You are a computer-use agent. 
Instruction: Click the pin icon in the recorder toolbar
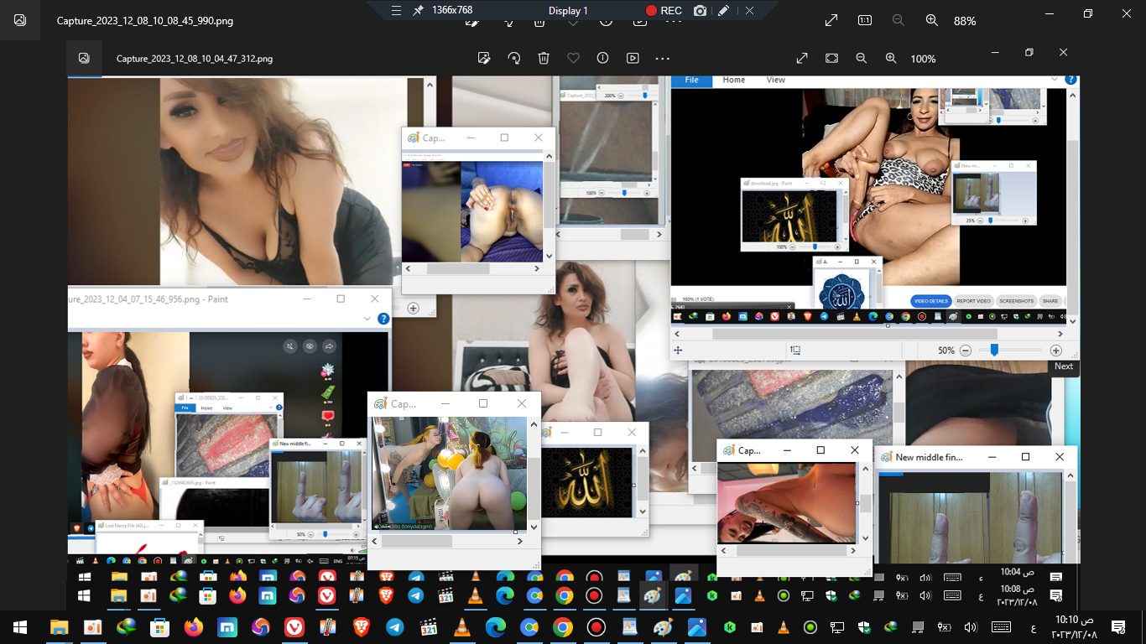[x=418, y=11]
